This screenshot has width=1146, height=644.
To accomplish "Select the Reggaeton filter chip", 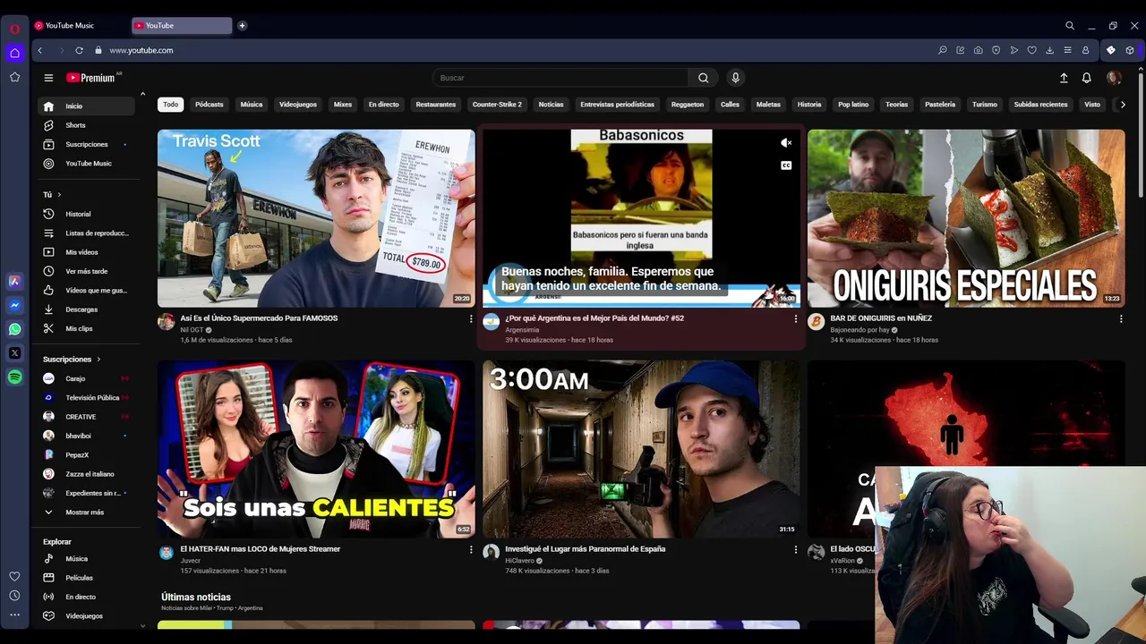I will point(688,105).
